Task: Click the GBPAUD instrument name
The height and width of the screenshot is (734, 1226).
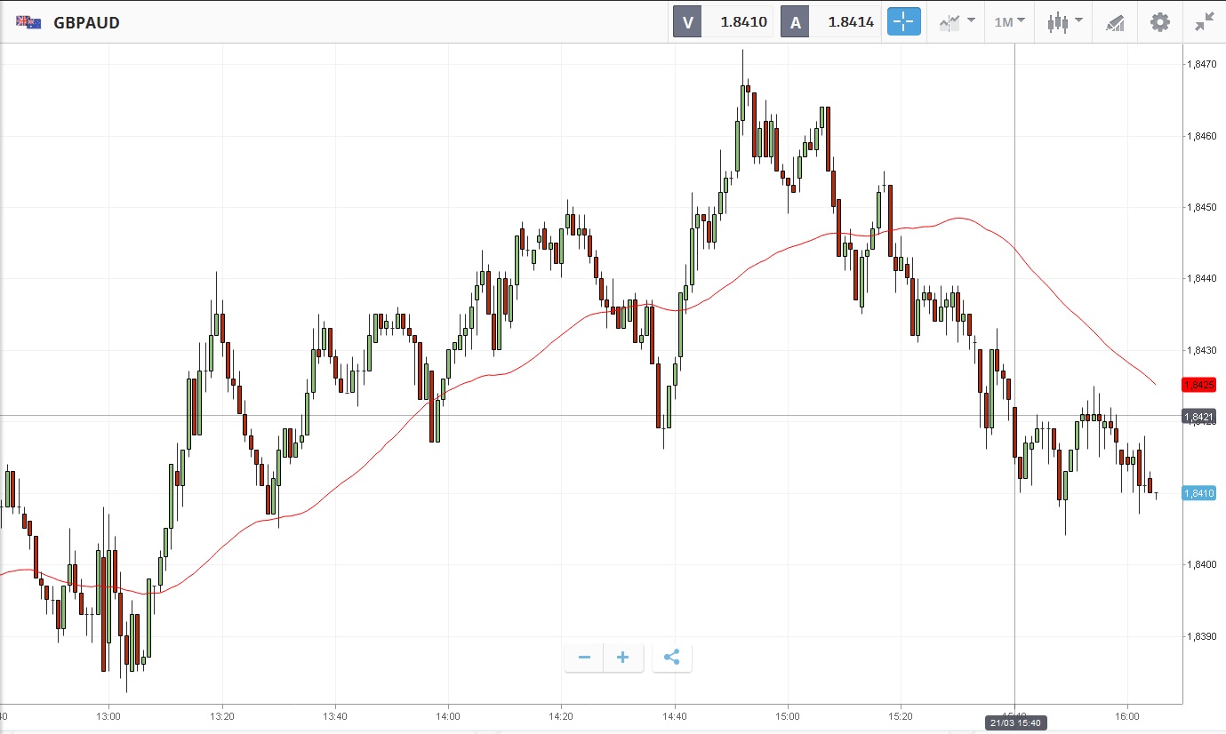Action: click(86, 23)
